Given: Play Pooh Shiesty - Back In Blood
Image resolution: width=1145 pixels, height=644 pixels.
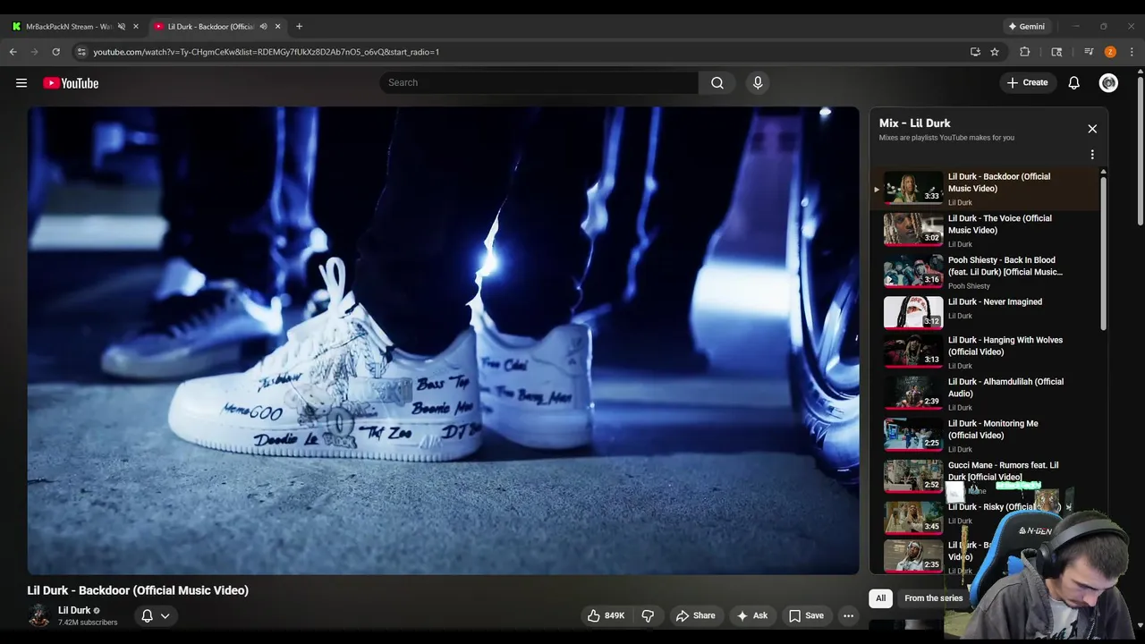Looking at the screenshot, I should click(985, 272).
